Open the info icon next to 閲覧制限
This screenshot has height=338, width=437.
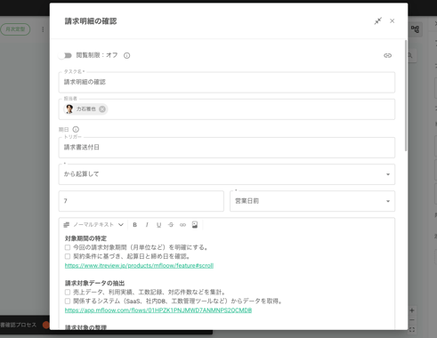(126, 55)
